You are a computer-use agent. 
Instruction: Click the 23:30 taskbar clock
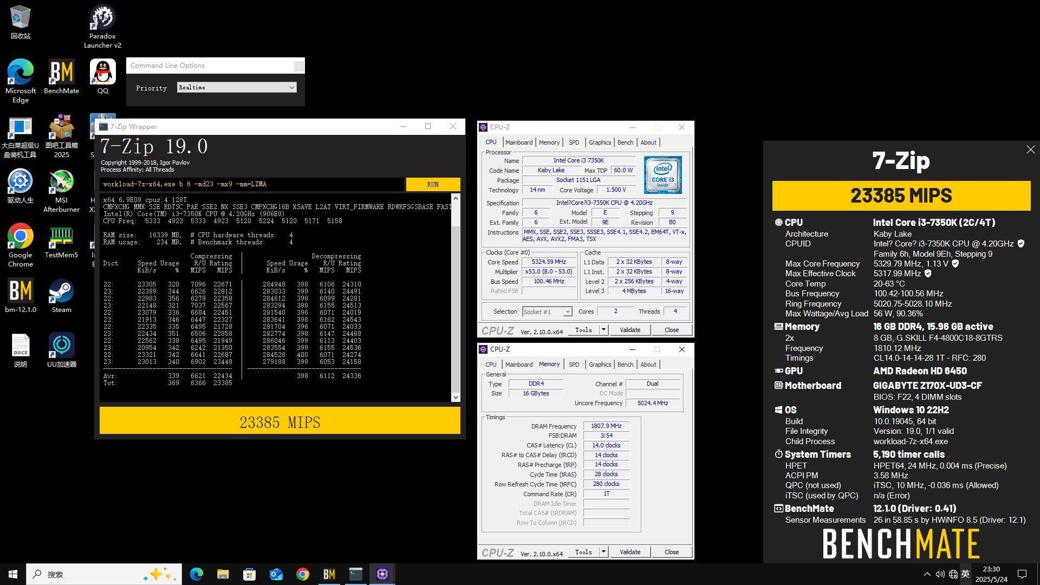[x=991, y=574]
